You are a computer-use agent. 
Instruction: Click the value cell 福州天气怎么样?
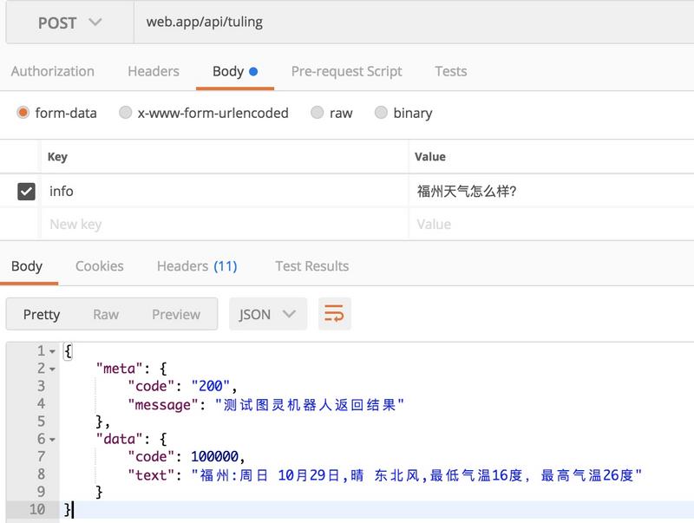tap(552, 191)
